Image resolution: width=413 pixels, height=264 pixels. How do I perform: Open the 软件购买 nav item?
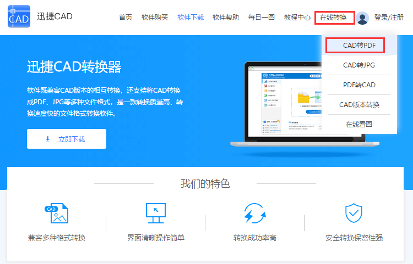click(x=155, y=18)
